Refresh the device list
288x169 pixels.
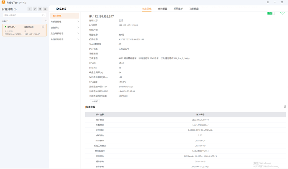(x=40, y=9)
